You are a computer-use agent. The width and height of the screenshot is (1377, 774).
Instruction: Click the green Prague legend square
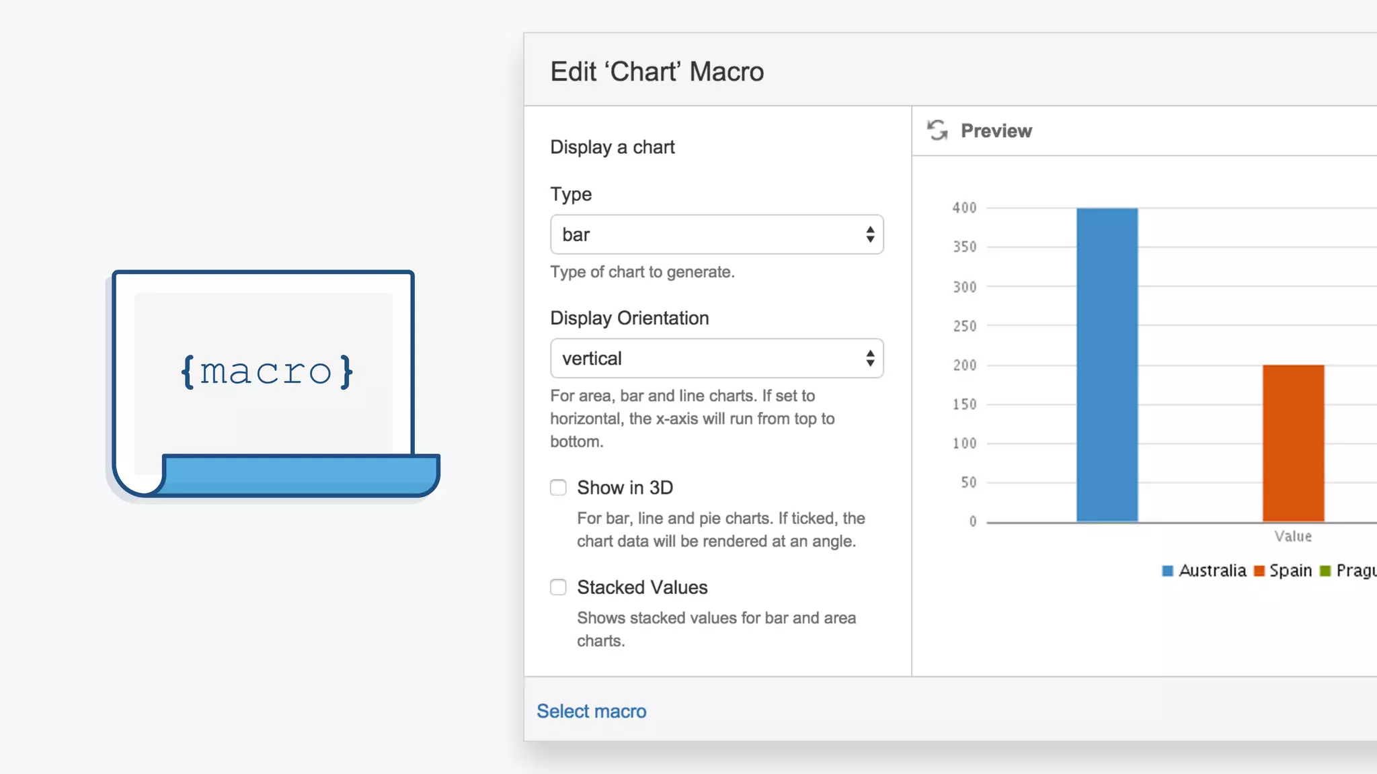coord(1325,571)
